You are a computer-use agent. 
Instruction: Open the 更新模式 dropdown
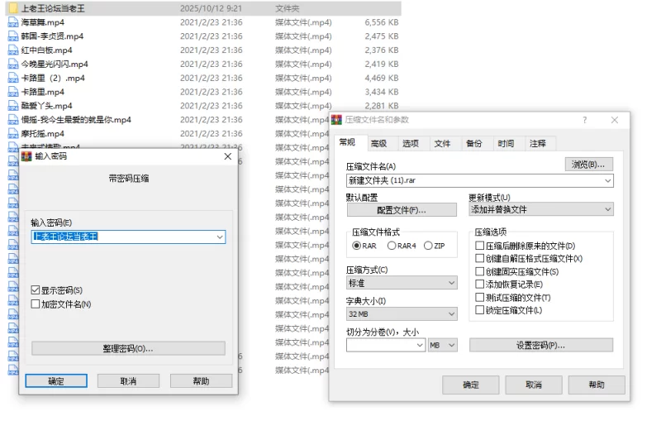pyautogui.click(x=540, y=210)
